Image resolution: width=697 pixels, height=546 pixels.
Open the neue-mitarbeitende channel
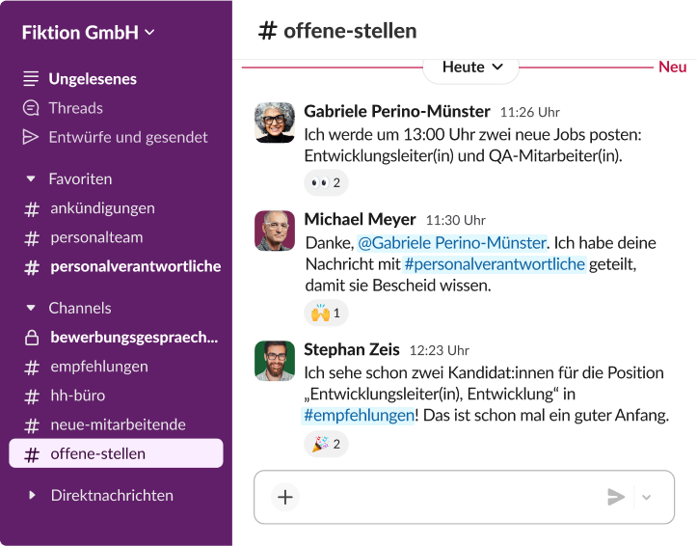tap(116, 424)
